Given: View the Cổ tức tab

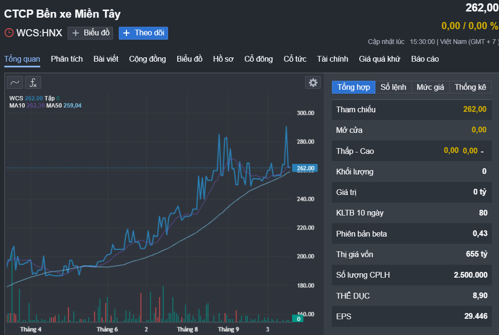Looking at the screenshot, I should click(295, 59).
